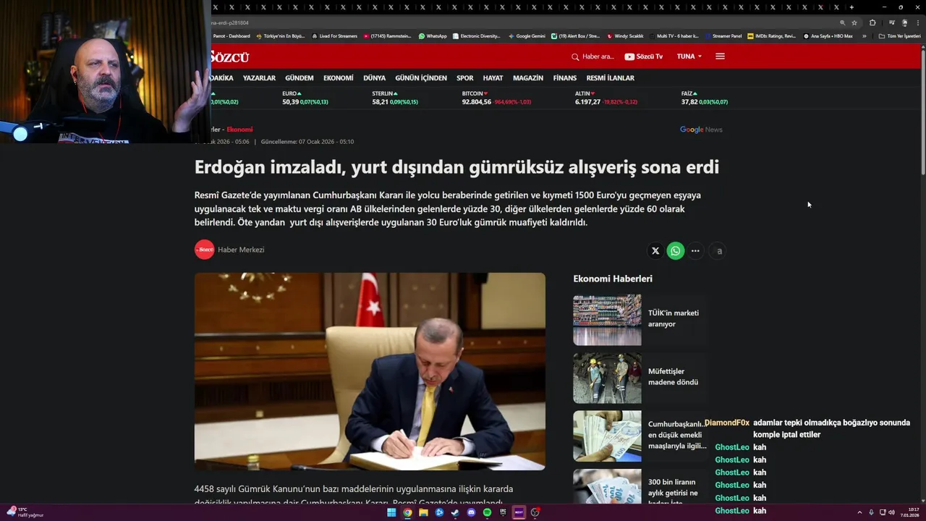Open the Multi TV bookmark
926x521 pixels.
673,35
